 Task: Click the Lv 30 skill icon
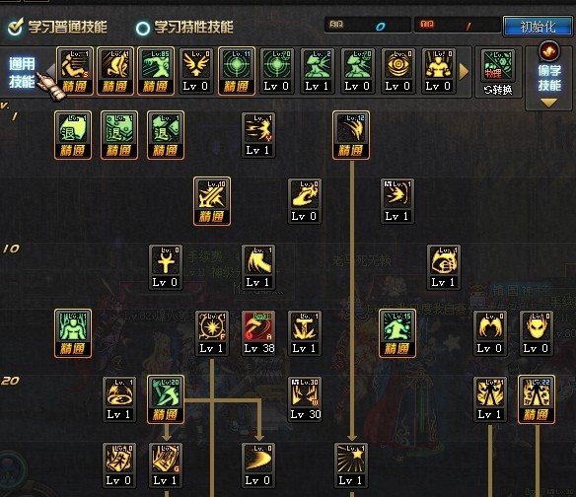click(305, 399)
